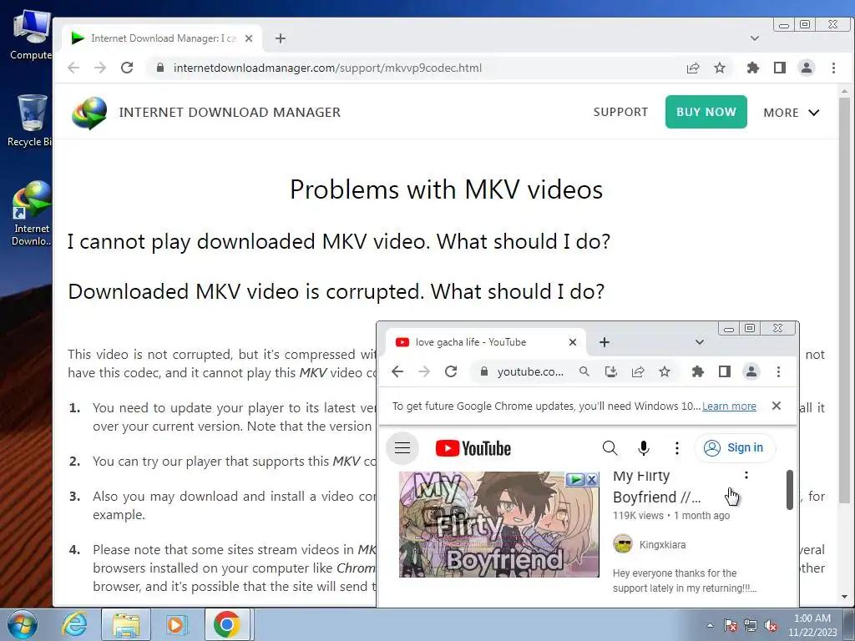Select Internet Download Manager desktop shortcut
This screenshot has height=641, width=855.
click(31, 214)
